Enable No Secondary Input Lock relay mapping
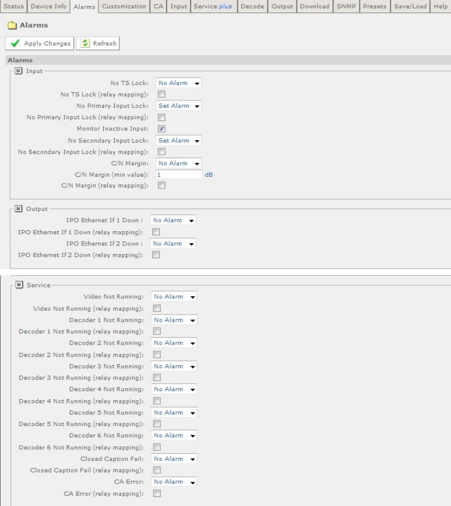 [161, 151]
